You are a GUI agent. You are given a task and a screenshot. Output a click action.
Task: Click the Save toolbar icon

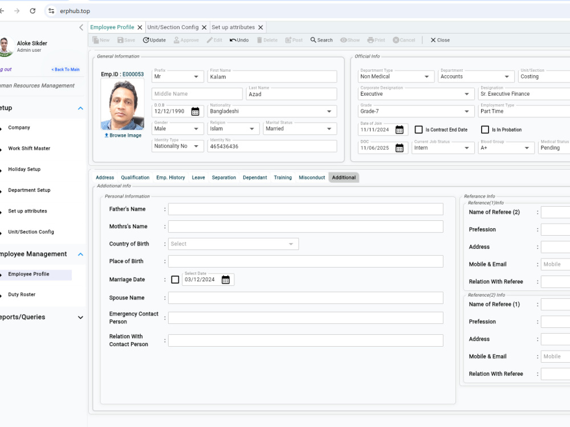coord(120,40)
